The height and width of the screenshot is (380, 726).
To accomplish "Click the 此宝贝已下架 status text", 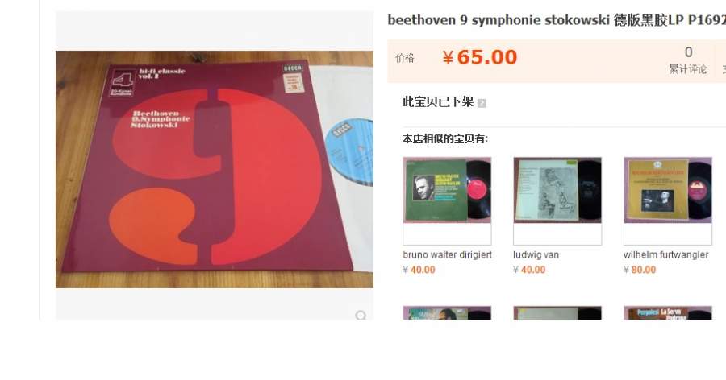I will tap(437, 101).
